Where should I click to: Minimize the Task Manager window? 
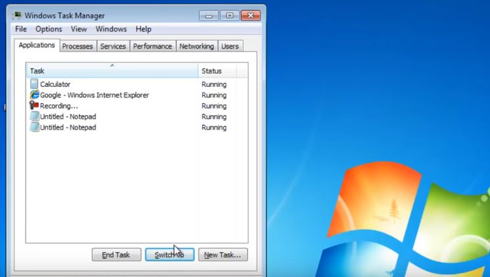[209, 16]
